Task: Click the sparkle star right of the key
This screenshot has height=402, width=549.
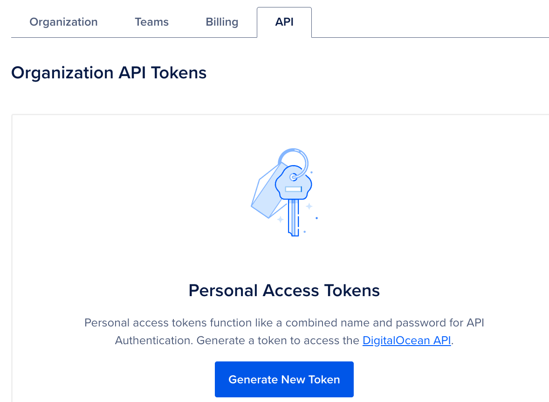Action: click(309, 206)
